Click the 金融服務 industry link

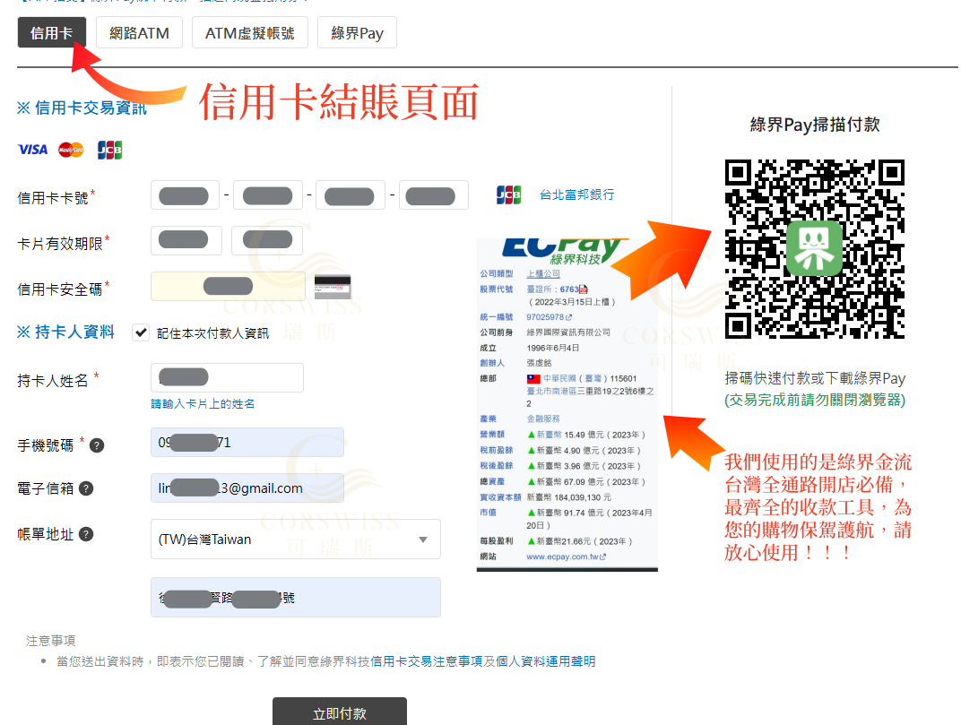pyautogui.click(x=543, y=419)
